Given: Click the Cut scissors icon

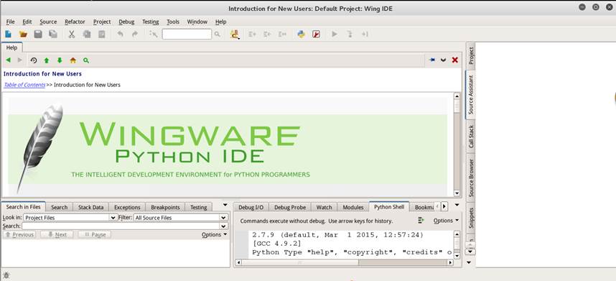Looking at the screenshot, I should pos(72,34).
